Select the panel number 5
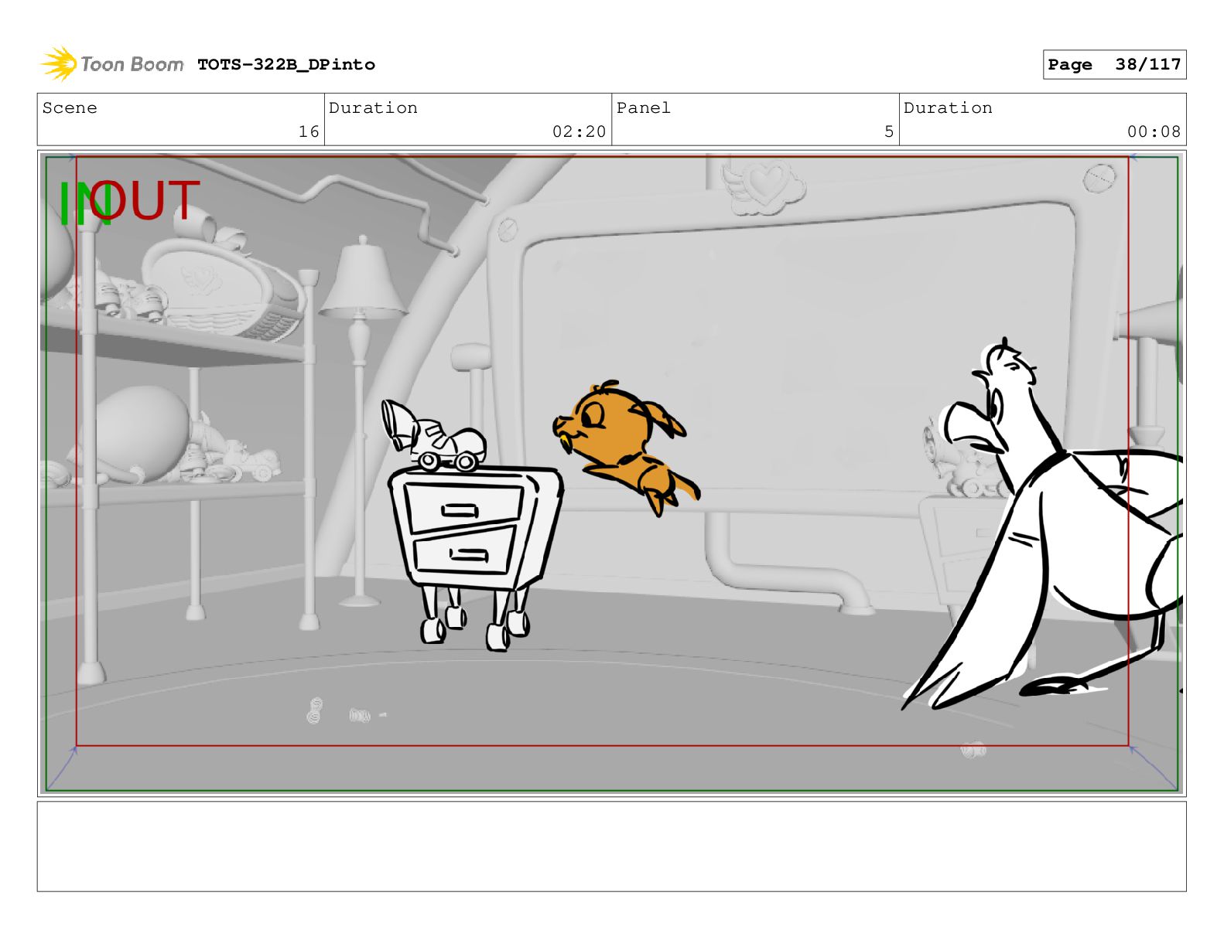This screenshot has height=947, width=1224. click(x=889, y=131)
